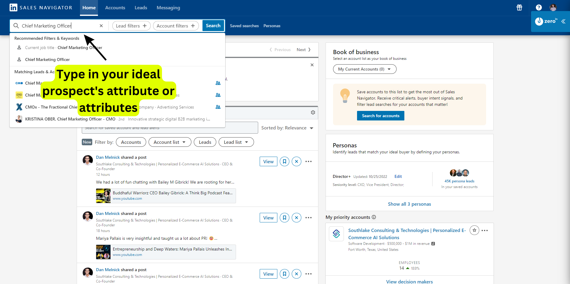Viewport: 570px width, 284px height.
Task: Add Account filters with the plus button
Action: 176,26
